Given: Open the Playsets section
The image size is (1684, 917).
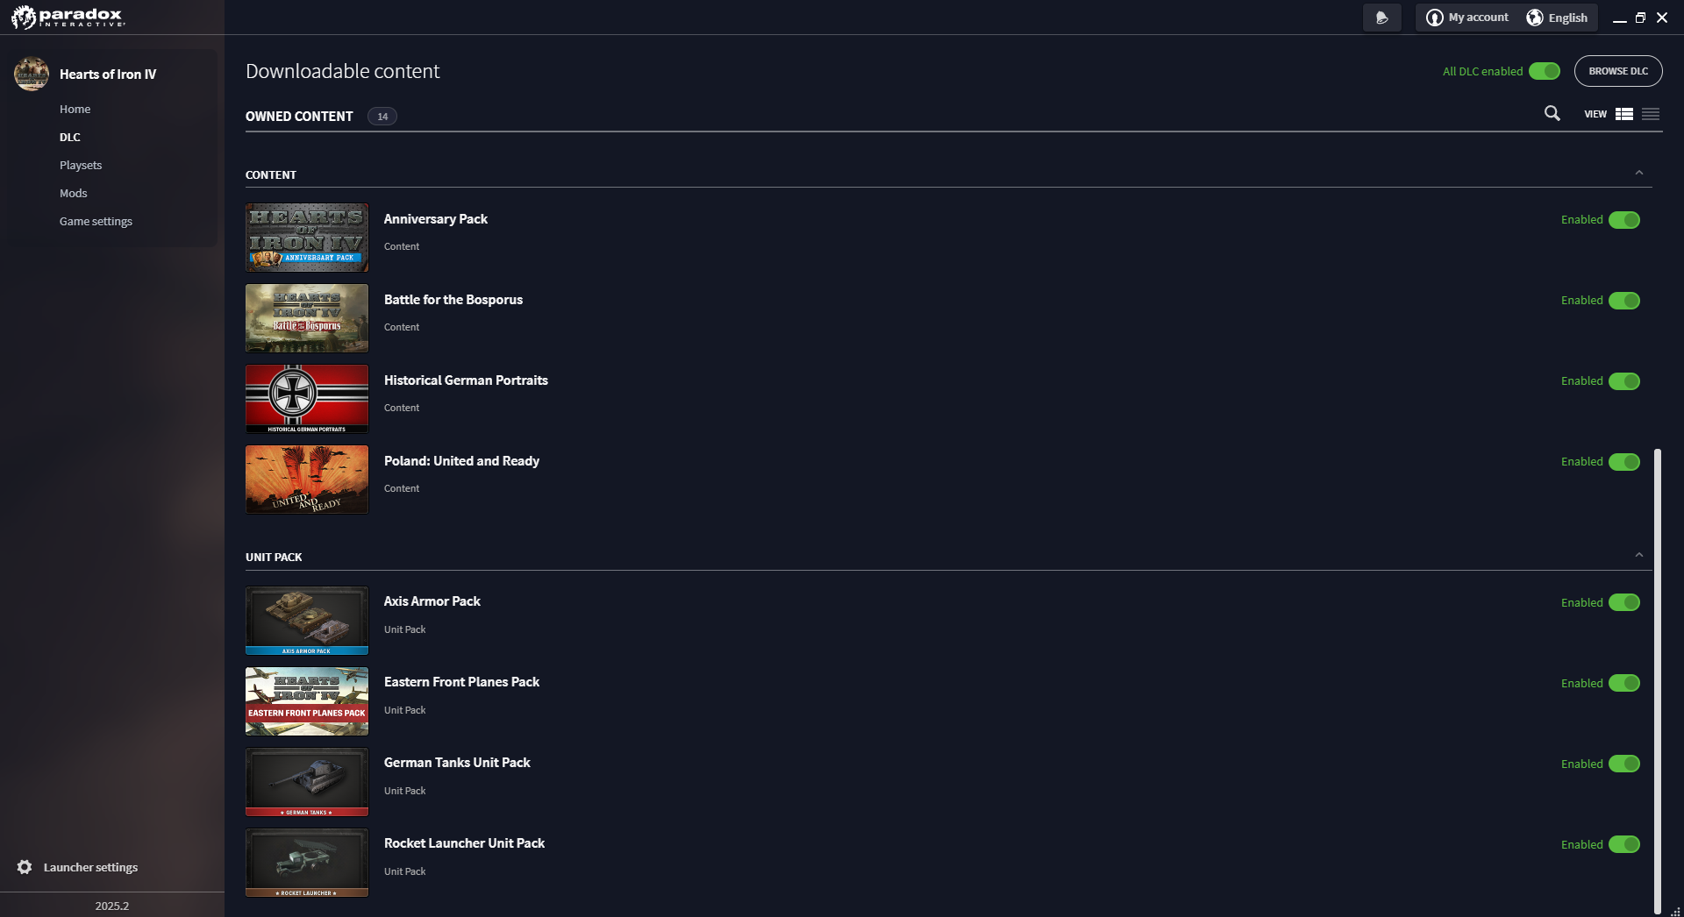Looking at the screenshot, I should [81, 165].
